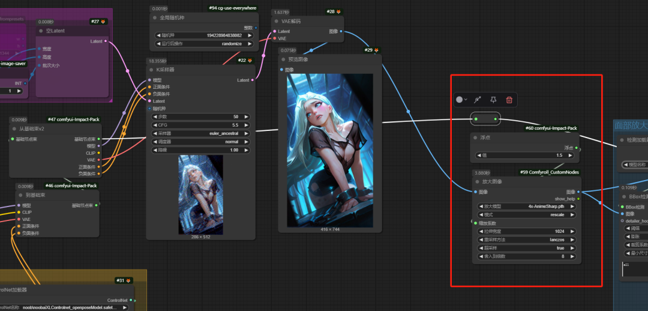
Task: Click 预览图像 generated image thumbnail
Action: (330, 150)
